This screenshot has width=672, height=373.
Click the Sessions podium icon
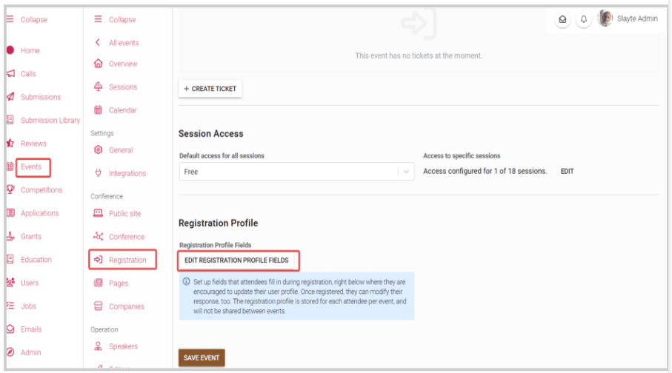pos(98,87)
